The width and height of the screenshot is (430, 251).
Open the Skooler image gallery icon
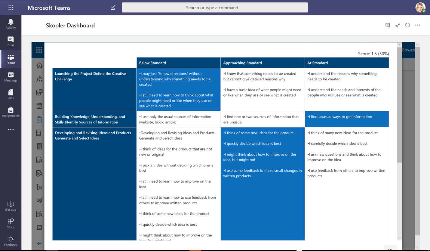pyautogui.click(x=39, y=228)
